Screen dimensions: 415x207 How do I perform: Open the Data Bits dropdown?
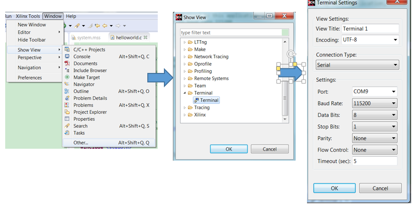click(375, 115)
